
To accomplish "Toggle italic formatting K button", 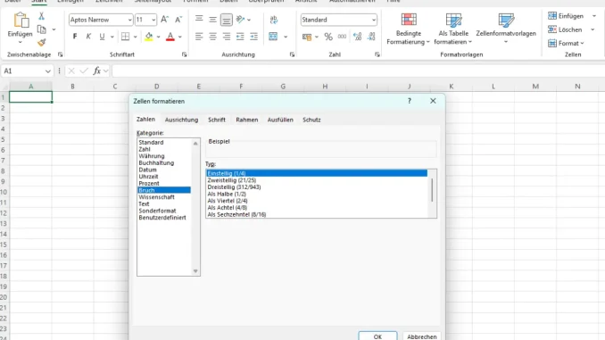I will pyautogui.click(x=88, y=37).
